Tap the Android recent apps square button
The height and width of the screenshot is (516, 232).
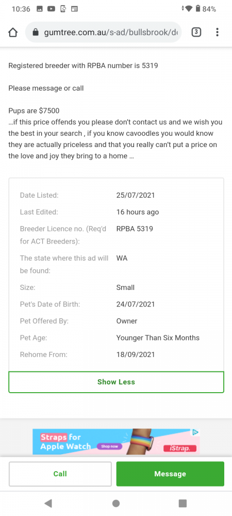tap(183, 503)
